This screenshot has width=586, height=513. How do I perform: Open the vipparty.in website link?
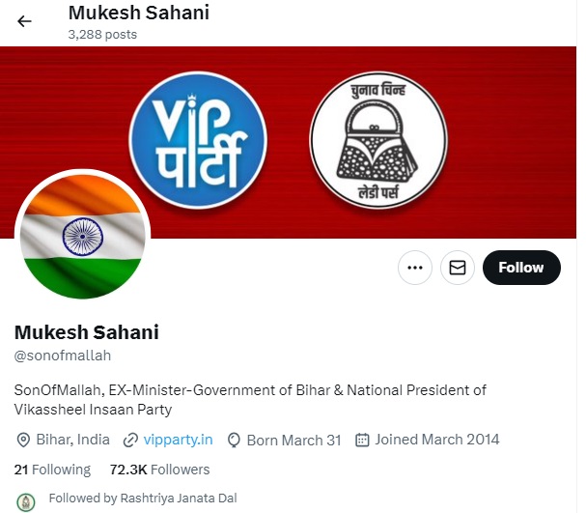178,440
